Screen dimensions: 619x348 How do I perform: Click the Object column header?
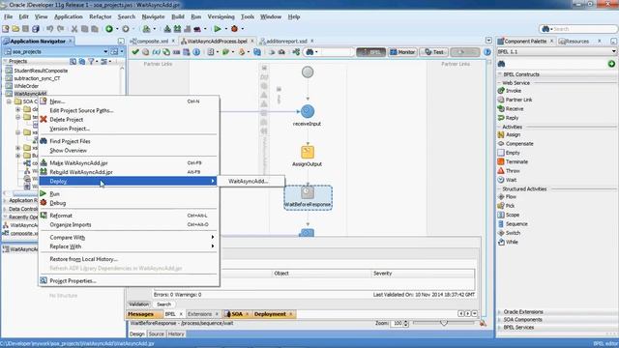[321, 274]
